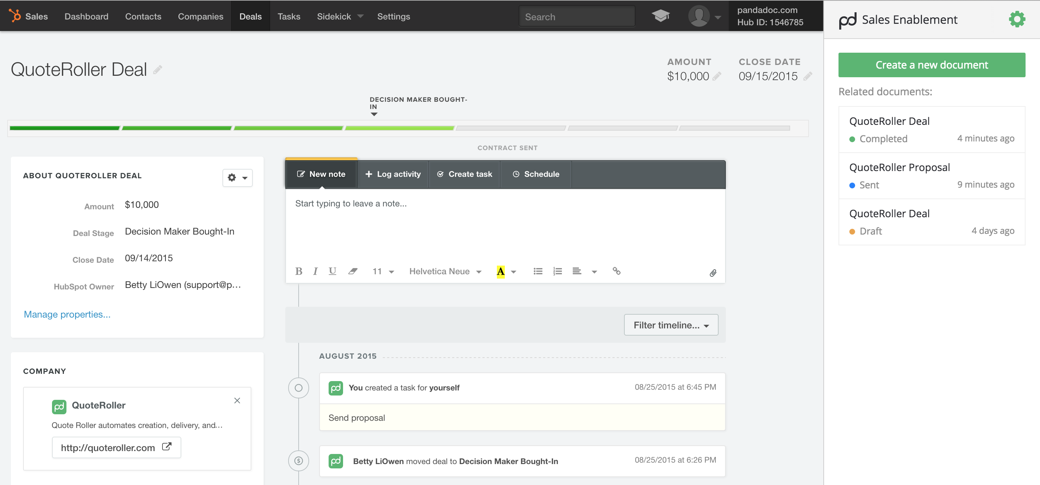Mark Send proposal task circle complete
Viewport: 1040px width, 485px height.
tap(298, 388)
